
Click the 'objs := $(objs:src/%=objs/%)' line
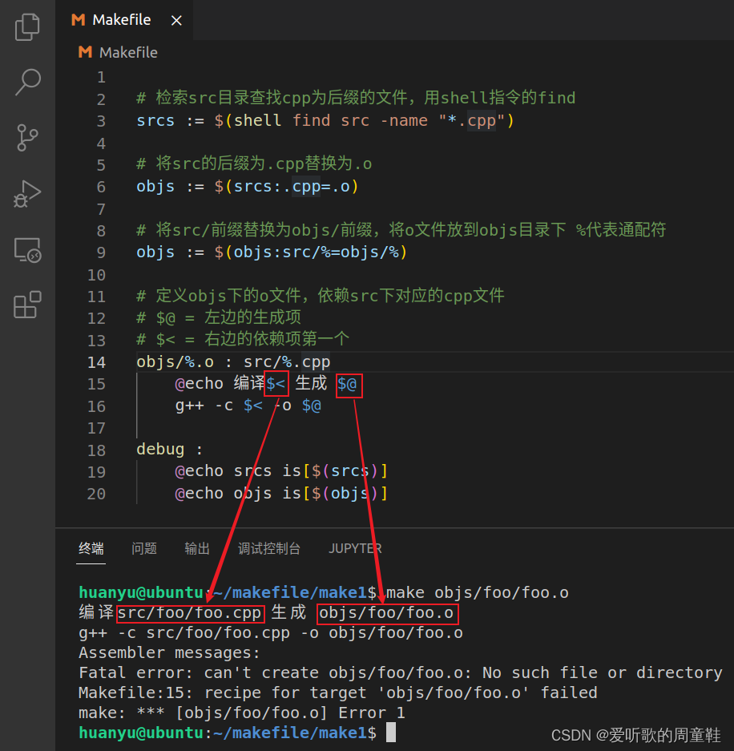272,252
